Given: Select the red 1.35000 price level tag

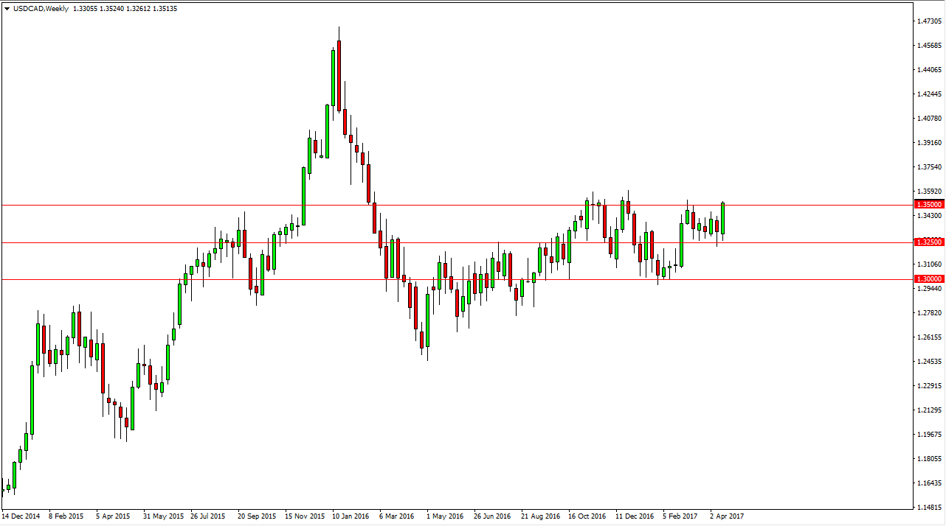Looking at the screenshot, I should click(928, 204).
